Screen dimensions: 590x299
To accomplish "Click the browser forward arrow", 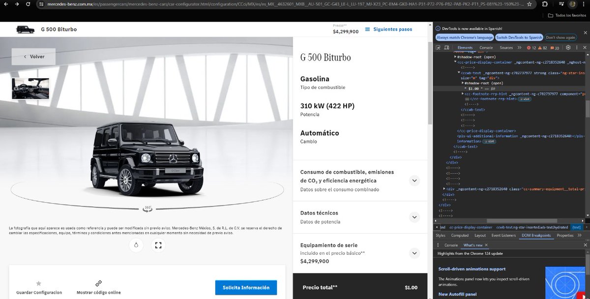I will point(17,4).
